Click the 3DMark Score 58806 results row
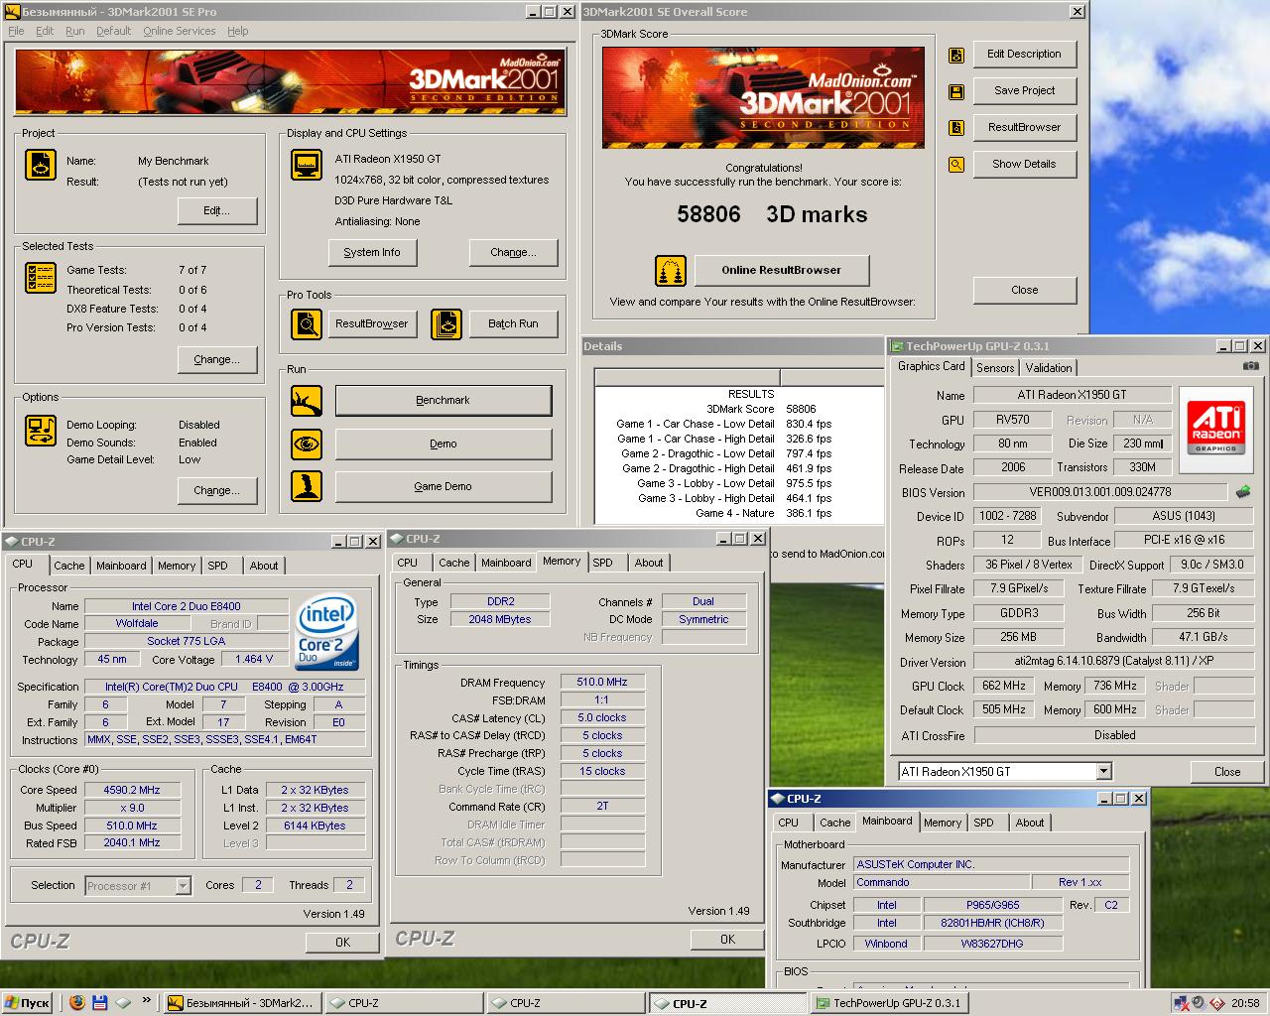The width and height of the screenshot is (1270, 1016). coord(738,409)
